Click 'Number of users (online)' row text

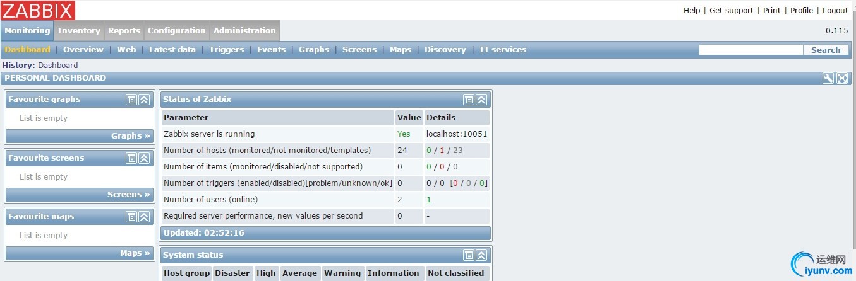click(210, 199)
